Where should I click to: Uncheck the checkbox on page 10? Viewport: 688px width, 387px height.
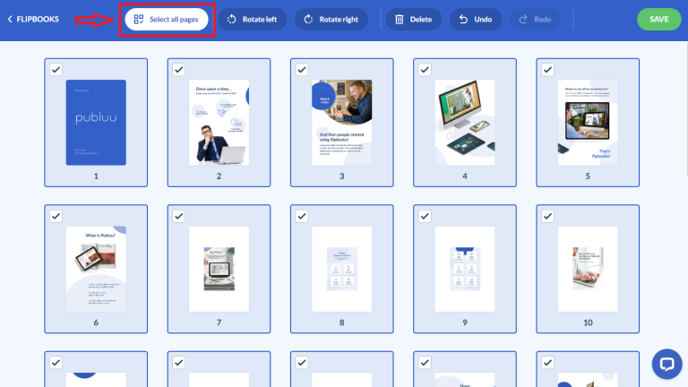(547, 216)
